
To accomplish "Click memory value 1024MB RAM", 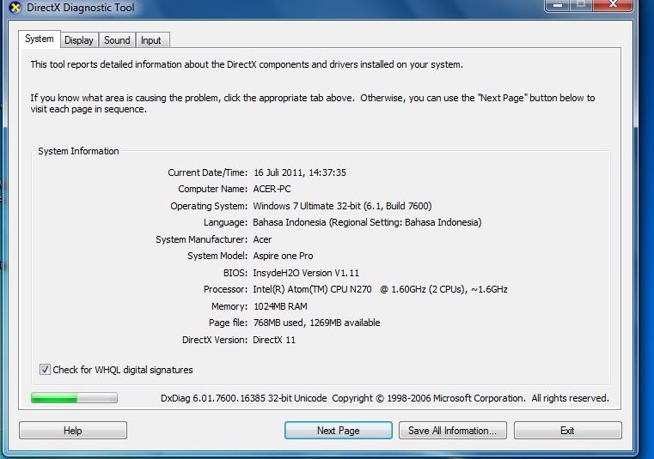I will 280,306.
